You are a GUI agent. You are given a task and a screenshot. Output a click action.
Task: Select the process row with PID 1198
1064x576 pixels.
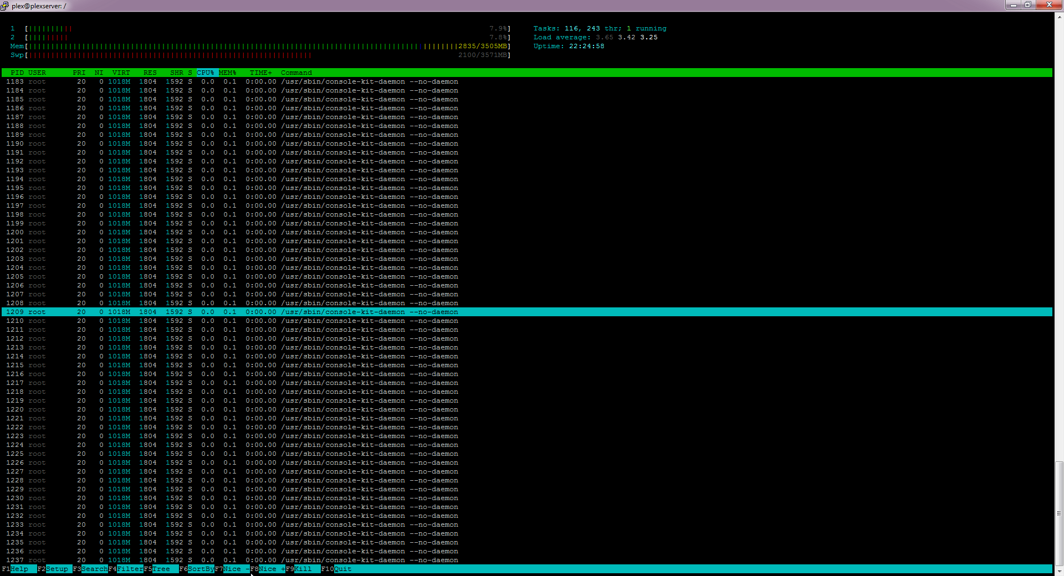point(527,215)
